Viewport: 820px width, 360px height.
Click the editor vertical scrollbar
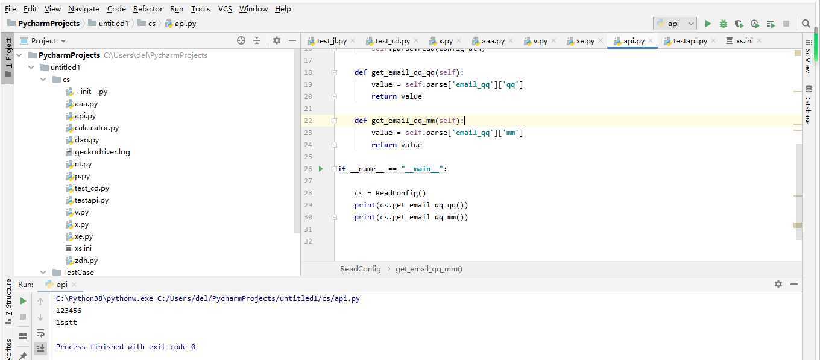[x=799, y=193]
